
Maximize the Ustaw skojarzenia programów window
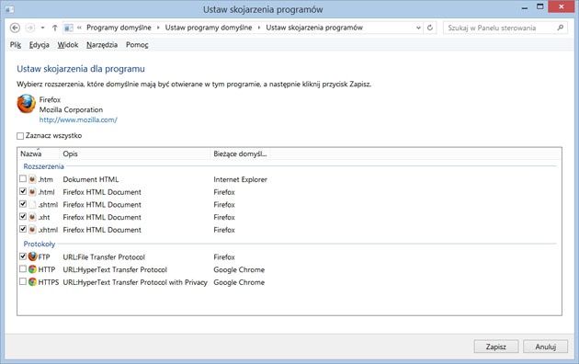click(x=539, y=7)
